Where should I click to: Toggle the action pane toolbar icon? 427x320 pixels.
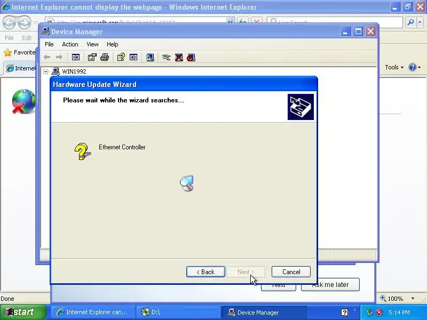point(133,57)
